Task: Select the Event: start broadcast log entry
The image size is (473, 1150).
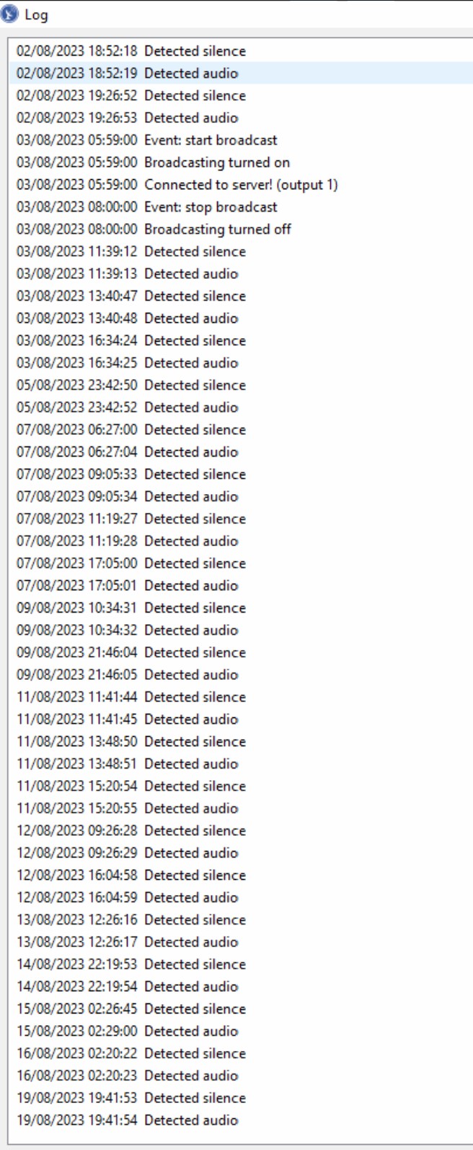Action: (x=242, y=140)
